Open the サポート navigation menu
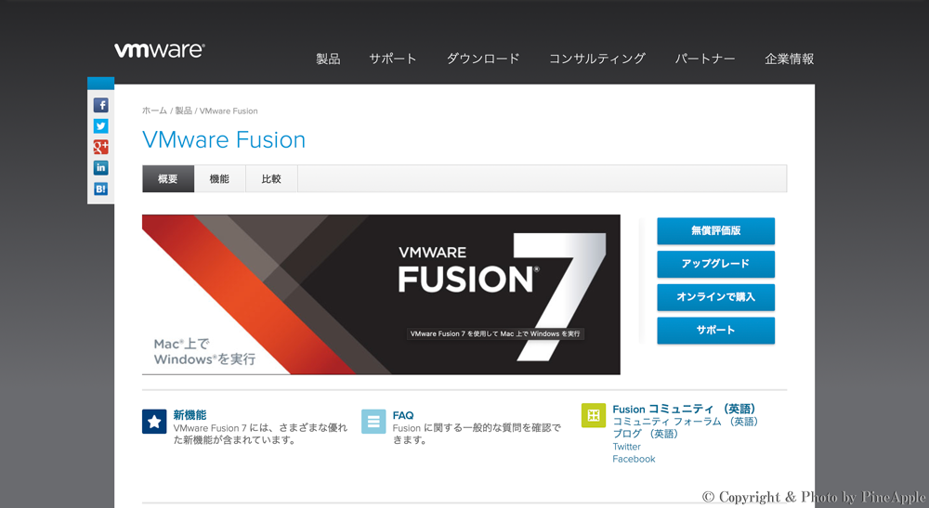Viewport: 929px width, 508px height. (393, 59)
